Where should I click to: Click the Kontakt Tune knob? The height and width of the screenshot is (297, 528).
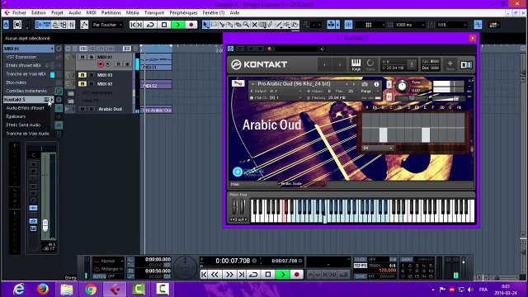pyautogui.click(x=402, y=86)
